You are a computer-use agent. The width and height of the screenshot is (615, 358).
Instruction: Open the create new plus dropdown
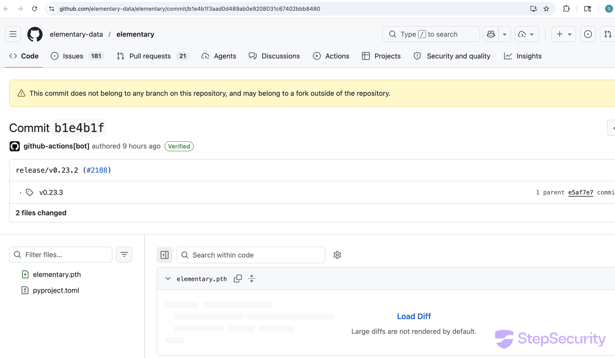564,34
